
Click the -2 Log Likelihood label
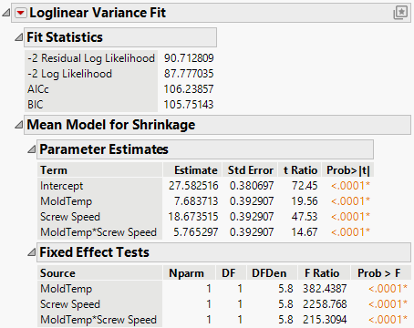69,74
